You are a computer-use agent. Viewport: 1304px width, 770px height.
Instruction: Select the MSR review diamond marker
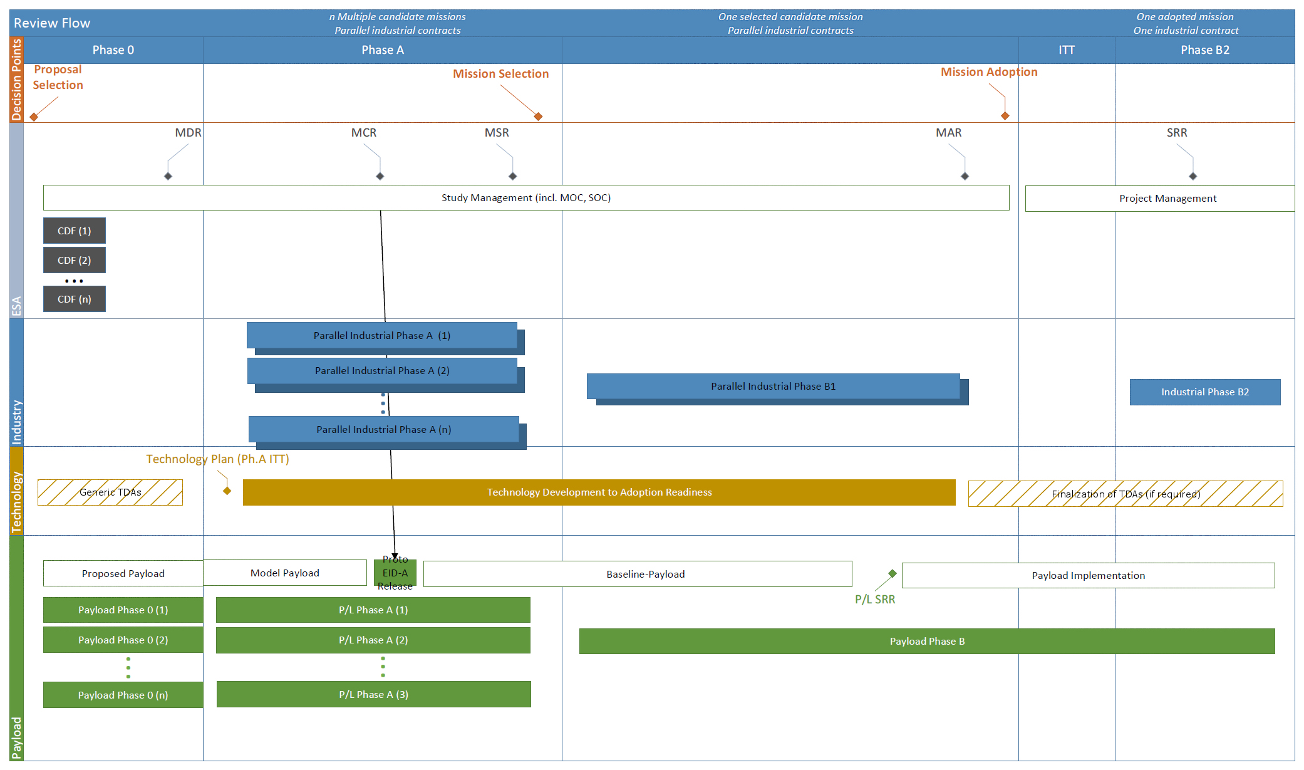click(x=512, y=176)
